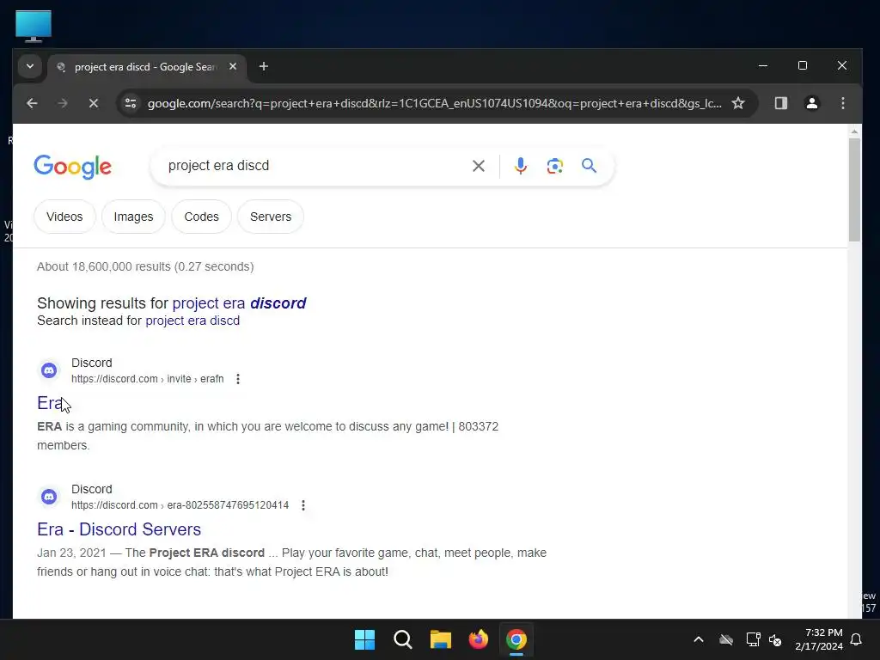Click discord.com invite erafn URL
Screen dimensions: 880x660
[x=148, y=379]
